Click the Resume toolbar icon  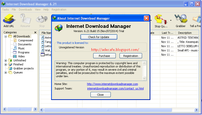point(25,19)
